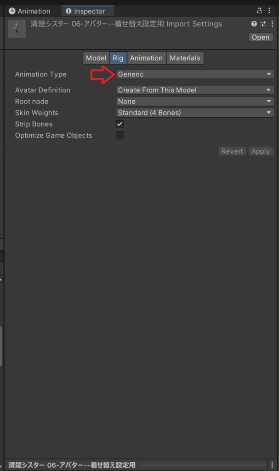Click the info icon on Inspector tab
The height and width of the screenshot is (471, 279).
coord(68,11)
